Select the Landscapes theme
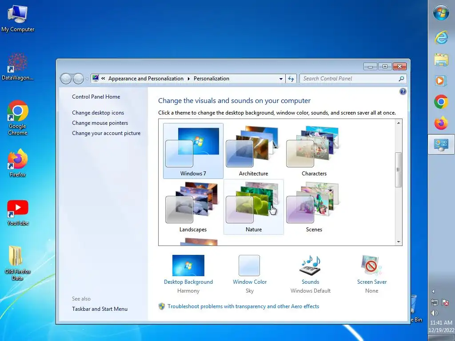This screenshot has width=455, height=341. tap(193, 207)
